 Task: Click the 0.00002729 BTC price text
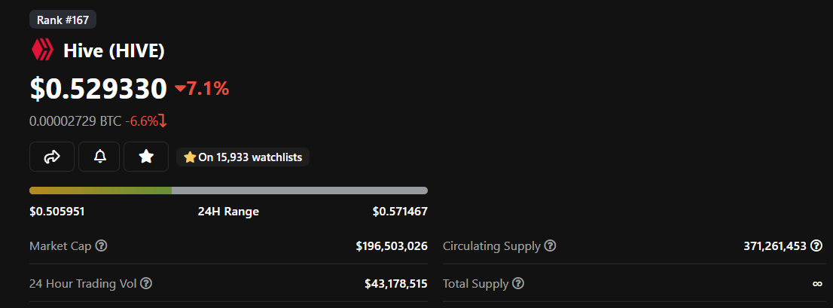[x=75, y=120]
